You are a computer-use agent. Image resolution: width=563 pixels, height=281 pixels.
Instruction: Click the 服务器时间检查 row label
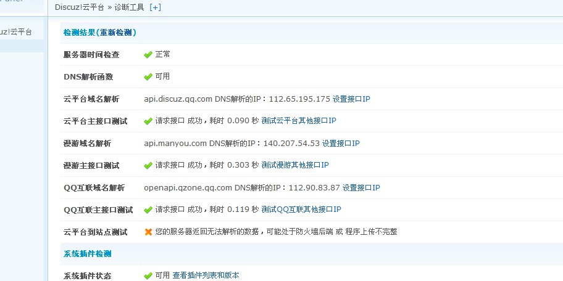(91, 55)
